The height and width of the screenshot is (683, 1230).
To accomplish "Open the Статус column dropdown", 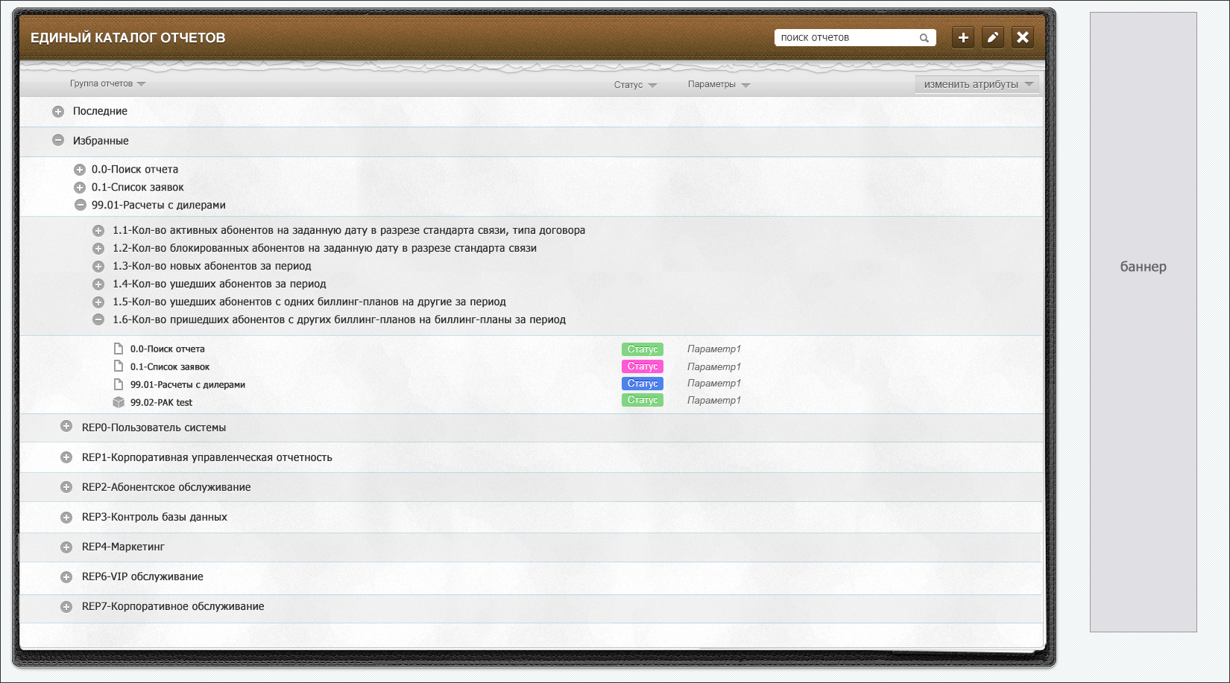I will [x=636, y=85].
